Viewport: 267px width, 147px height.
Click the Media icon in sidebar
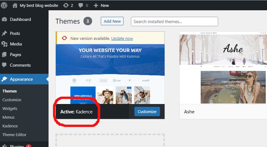click(x=4, y=44)
